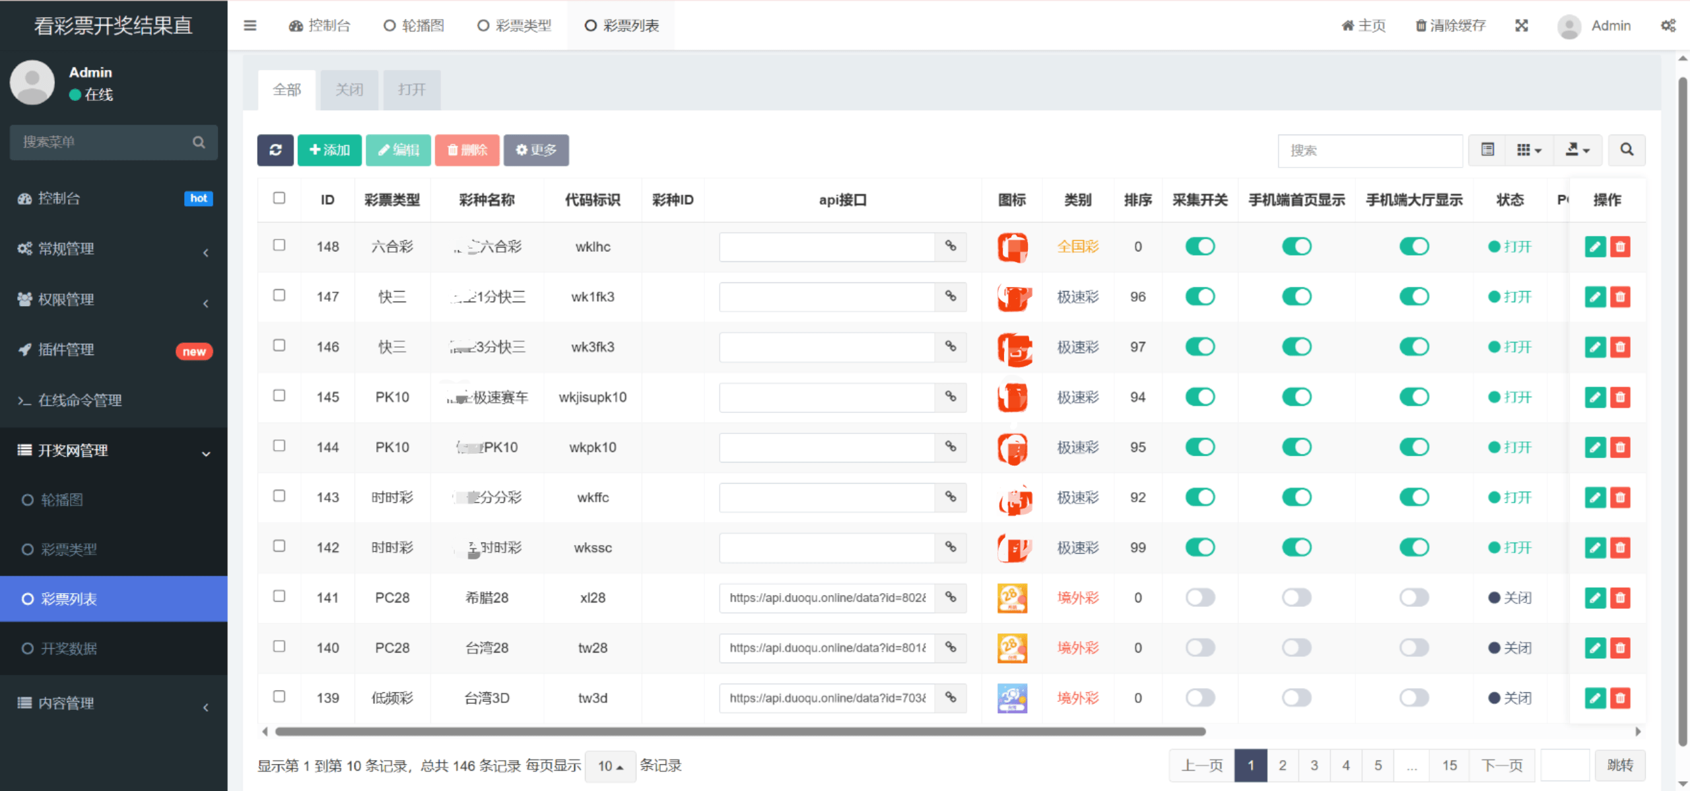Open fullscreen mode via the expand icon
Viewport: 1690px width, 791px height.
1522,25
